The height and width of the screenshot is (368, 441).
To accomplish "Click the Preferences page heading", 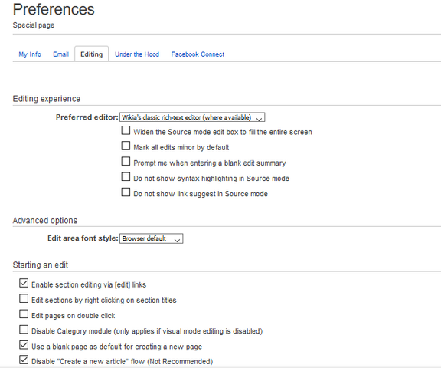I will pos(54,9).
